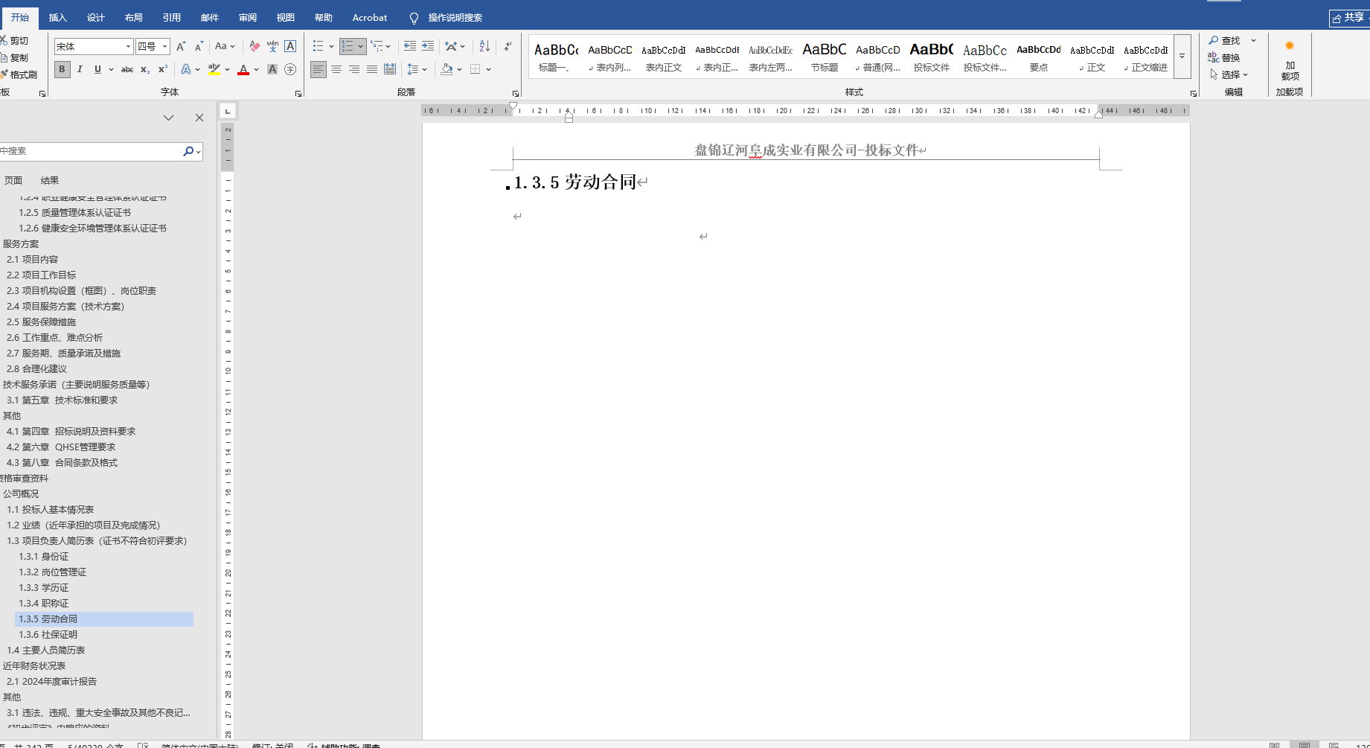
Task: Toggle the bulleted list button
Action: 318,46
